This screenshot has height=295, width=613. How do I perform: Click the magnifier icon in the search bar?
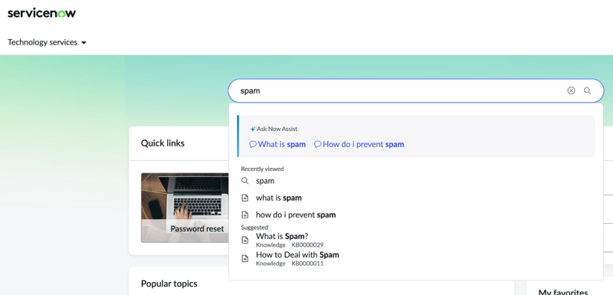tap(587, 90)
